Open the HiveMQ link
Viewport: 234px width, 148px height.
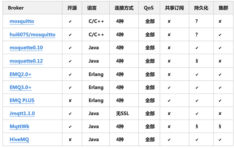pyautogui.click(x=19, y=140)
